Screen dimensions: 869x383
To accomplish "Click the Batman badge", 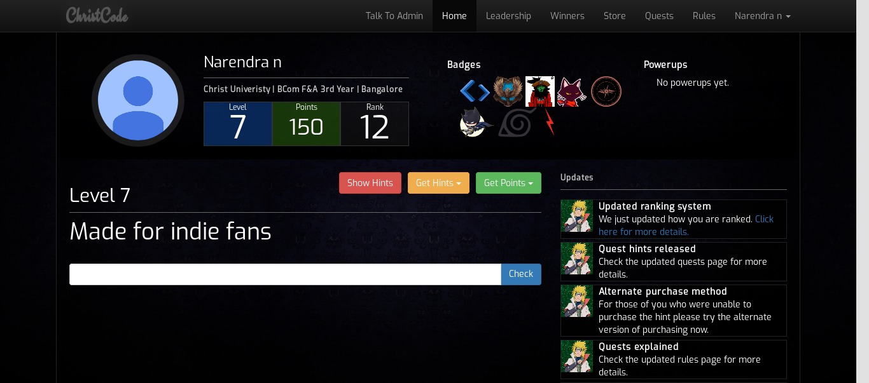I will [475, 122].
